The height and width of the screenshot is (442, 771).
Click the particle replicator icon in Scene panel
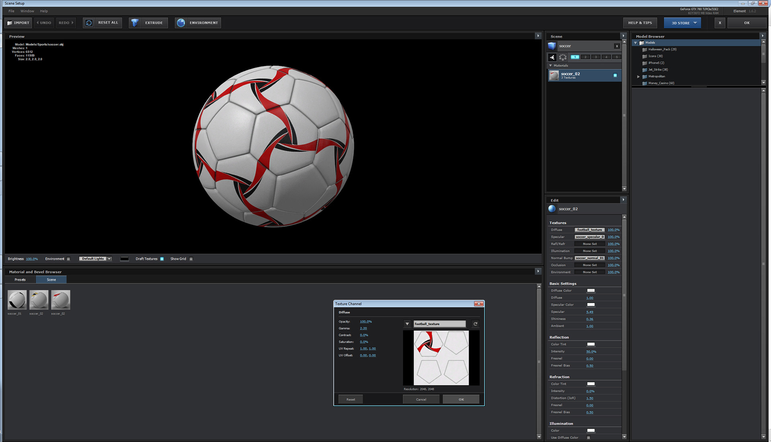click(x=563, y=57)
